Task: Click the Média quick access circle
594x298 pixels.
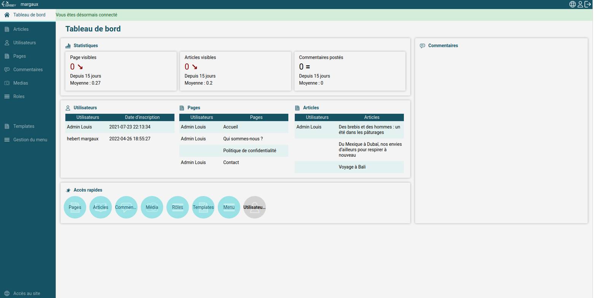Action: [x=152, y=207]
